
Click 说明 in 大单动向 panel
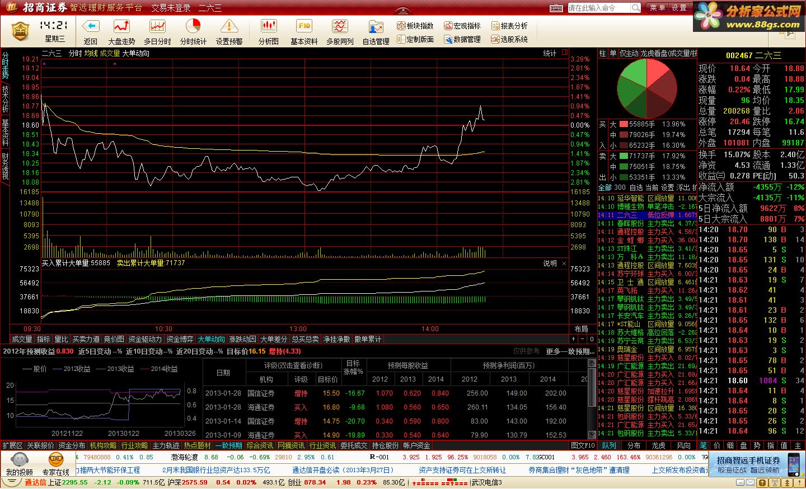pyautogui.click(x=550, y=263)
